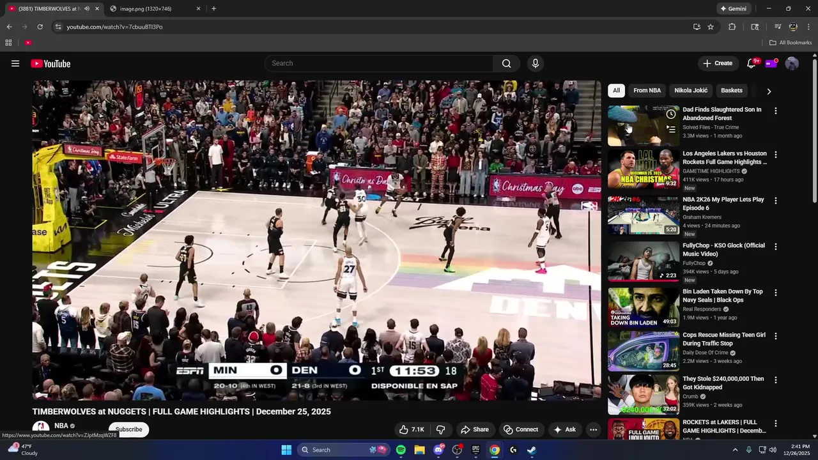The height and width of the screenshot is (460, 818).
Task: Click the Connect button
Action: 520,429
